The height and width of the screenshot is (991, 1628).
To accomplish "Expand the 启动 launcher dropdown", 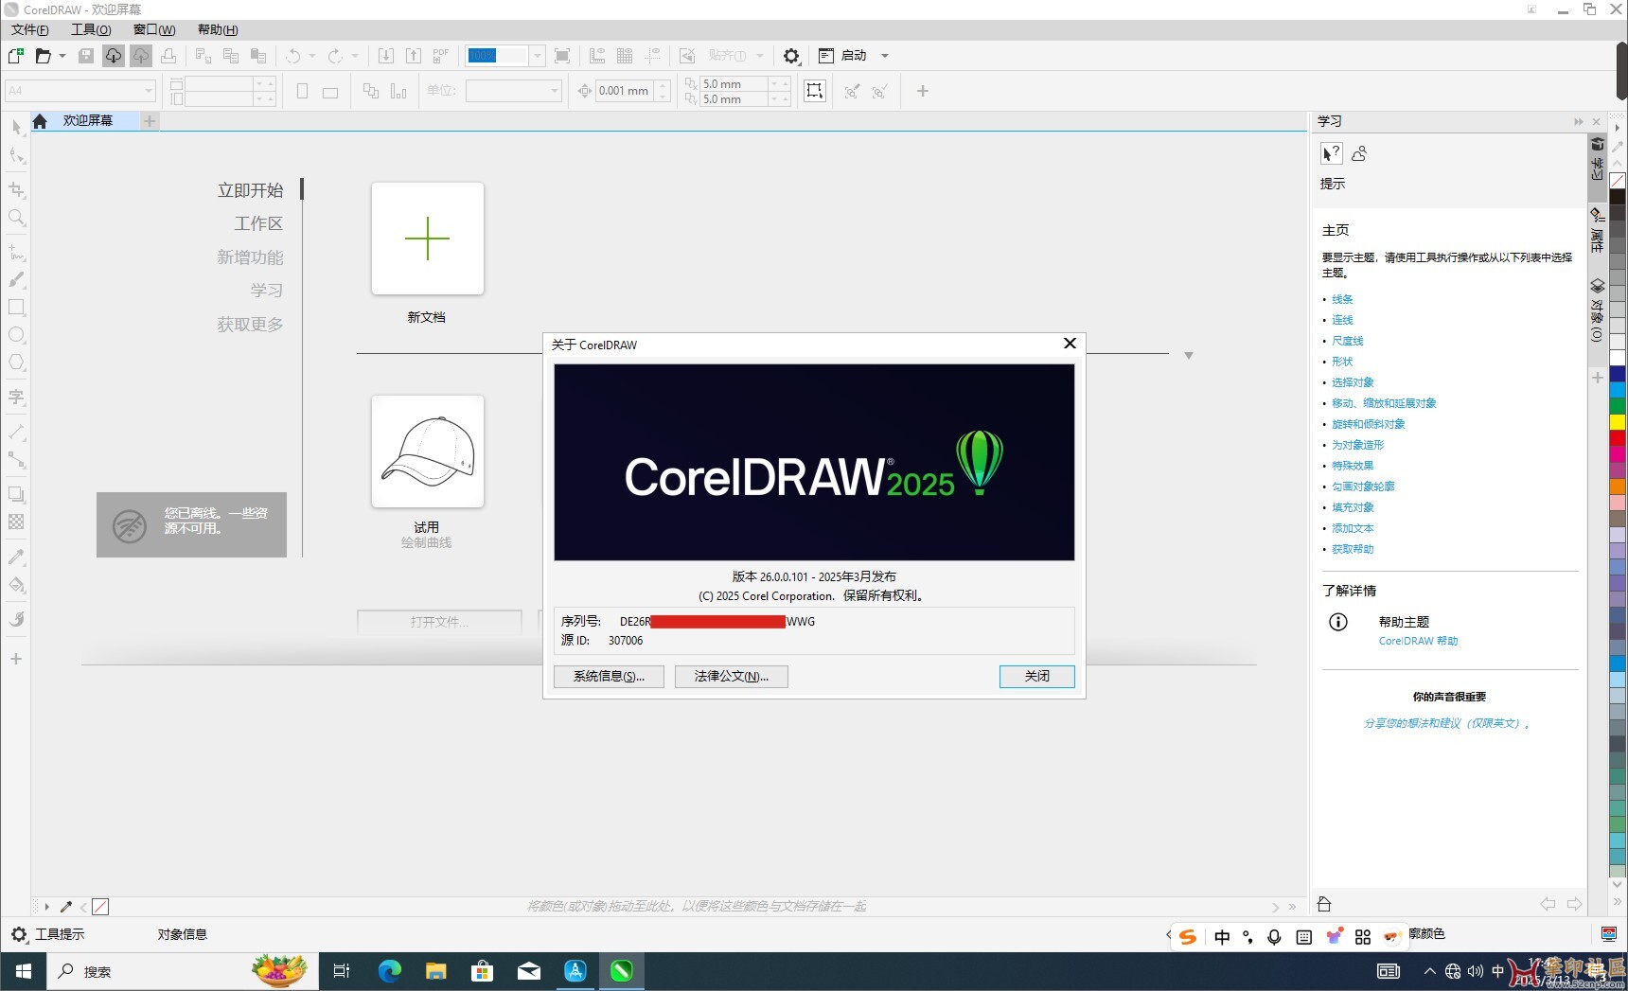I will click(885, 56).
